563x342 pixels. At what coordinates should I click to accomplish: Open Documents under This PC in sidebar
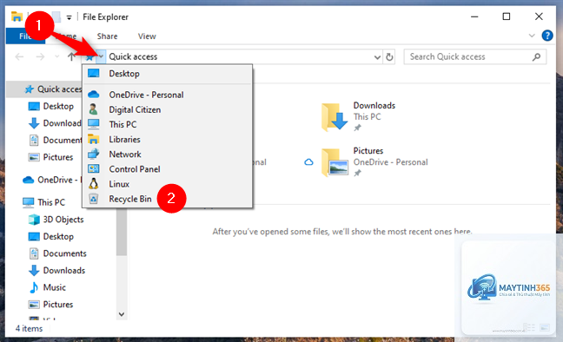(64, 253)
